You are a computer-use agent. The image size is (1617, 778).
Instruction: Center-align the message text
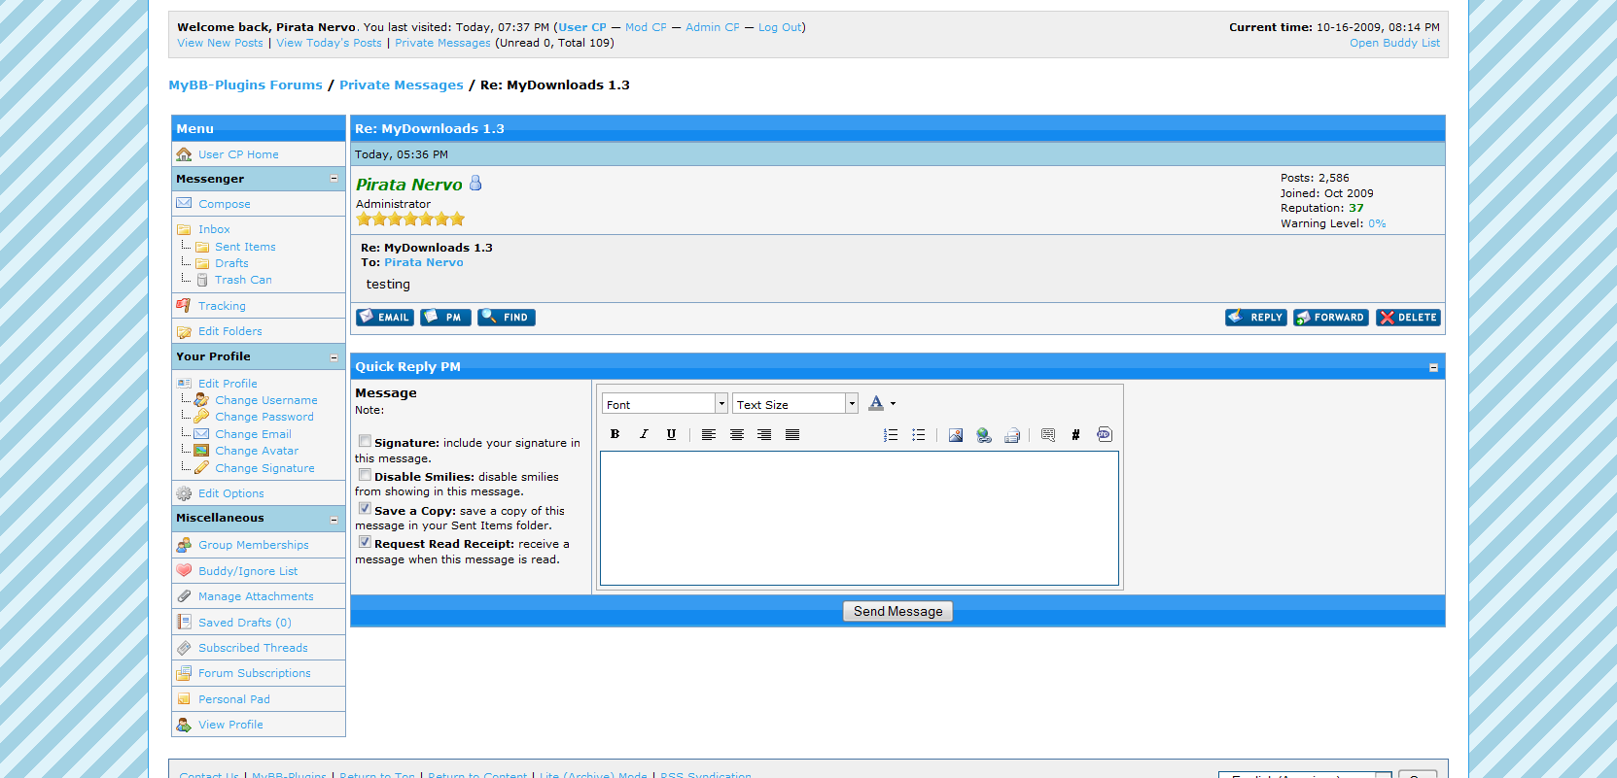pos(737,434)
